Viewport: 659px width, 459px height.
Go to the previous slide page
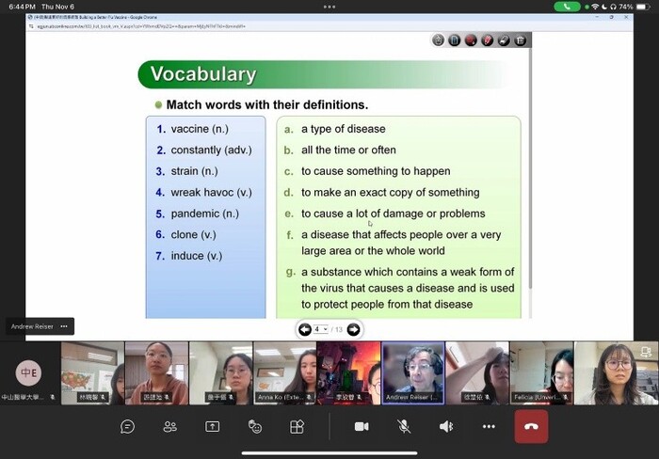pos(304,329)
